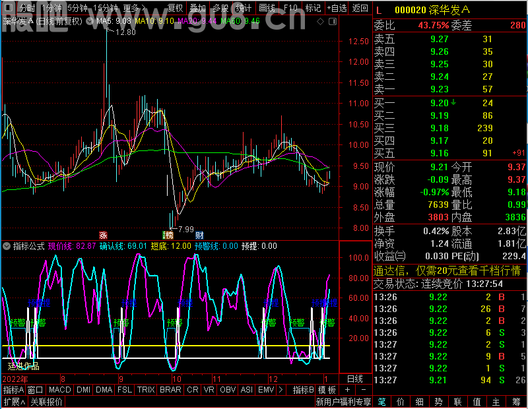Open the 模板 tab

click(327, 390)
